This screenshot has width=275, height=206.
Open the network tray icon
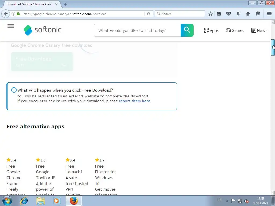click(240, 201)
